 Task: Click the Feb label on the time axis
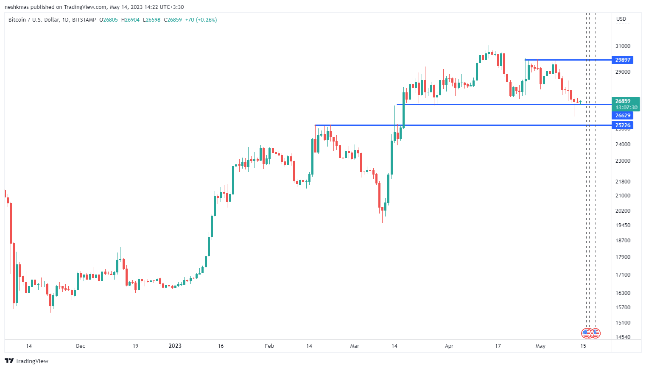click(269, 346)
